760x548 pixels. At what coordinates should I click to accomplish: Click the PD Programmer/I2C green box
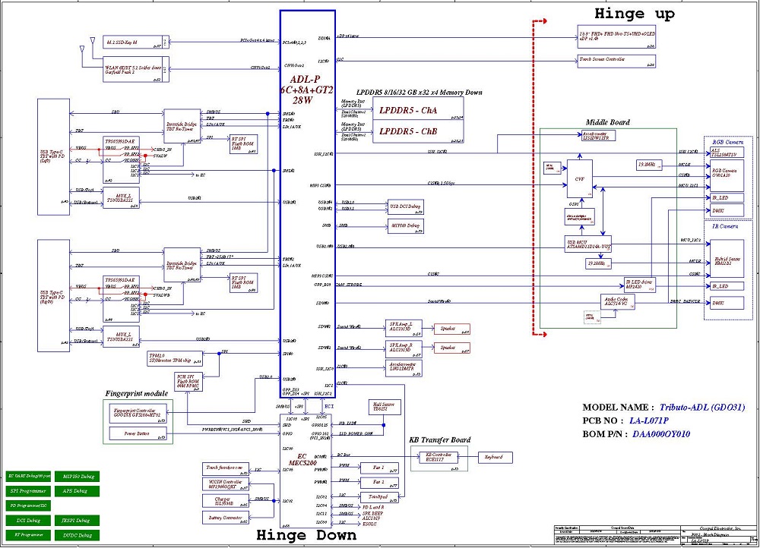[x=29, y=505]
